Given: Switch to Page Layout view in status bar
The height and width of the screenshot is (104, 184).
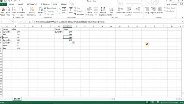Looking at the screenshot, I should coord(152,102).
